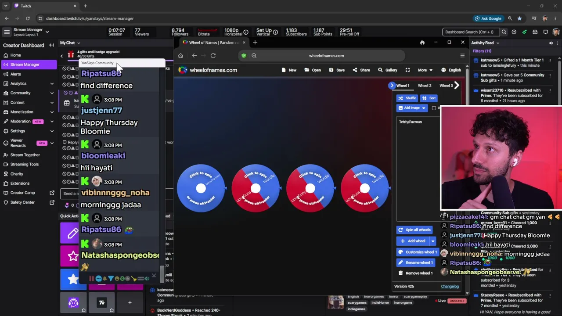Create a New wheel
This screenshot has height=316, width=562.
coord(289,70)
